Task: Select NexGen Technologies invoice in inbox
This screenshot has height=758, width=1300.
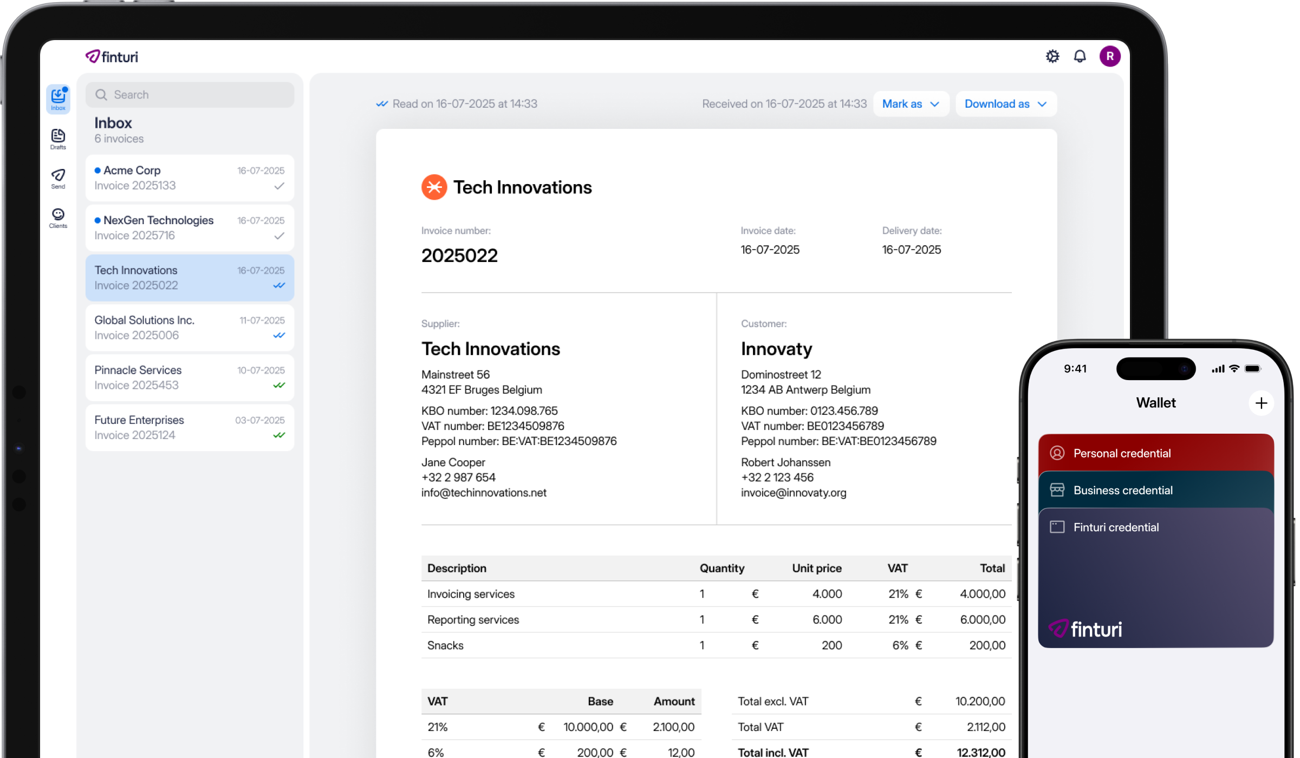Action: 190,228
